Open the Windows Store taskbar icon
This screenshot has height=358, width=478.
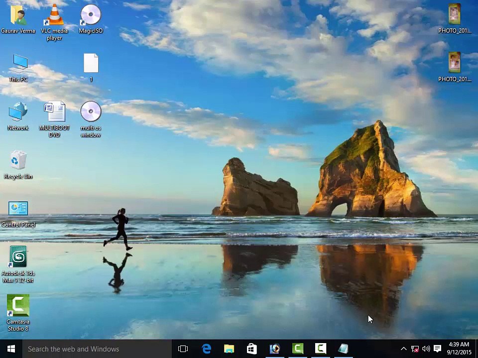click(252, 349)
